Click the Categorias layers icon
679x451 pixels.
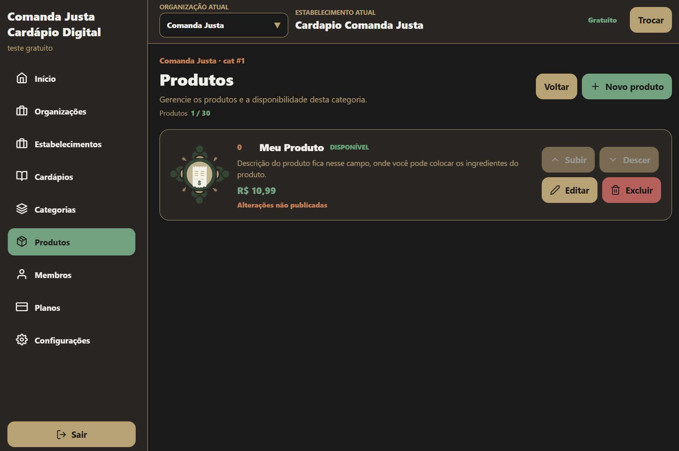click(22, 209)
